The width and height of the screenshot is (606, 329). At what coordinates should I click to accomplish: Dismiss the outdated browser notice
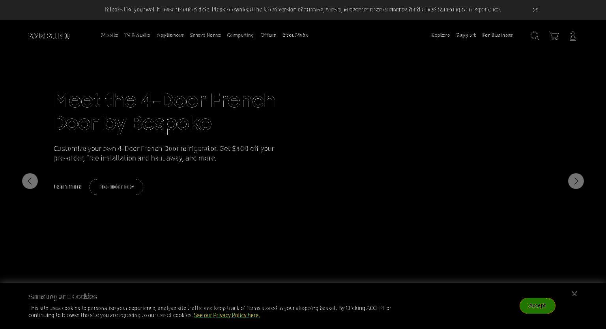(x=535, y=10)
